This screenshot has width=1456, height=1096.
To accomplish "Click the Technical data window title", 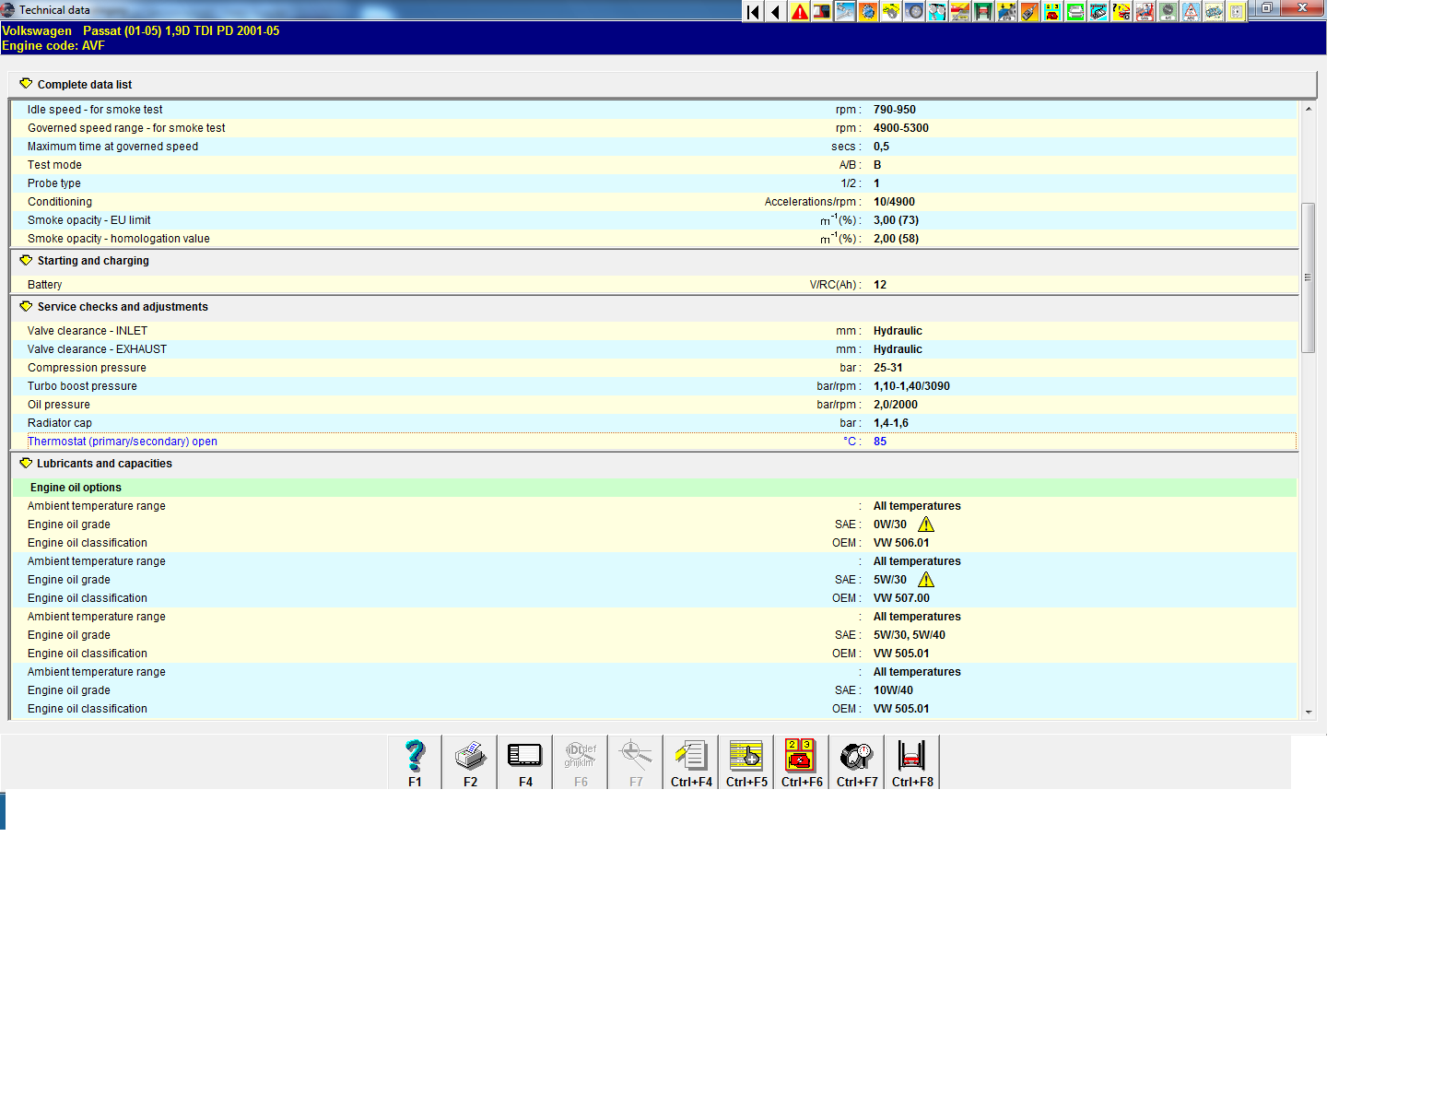I will click(x=54, y=10).
